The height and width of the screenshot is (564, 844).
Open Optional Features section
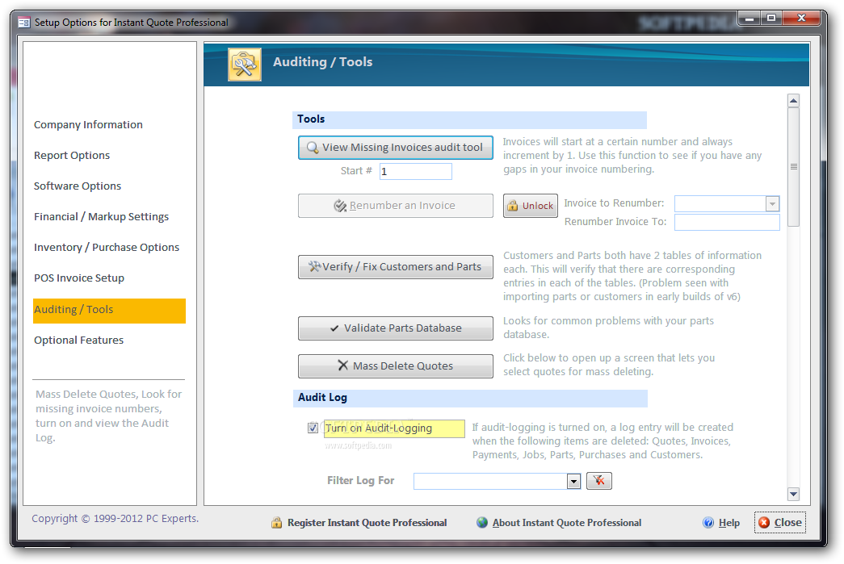coord(78,340)
